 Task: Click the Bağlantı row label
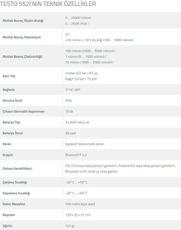(9, 90)
